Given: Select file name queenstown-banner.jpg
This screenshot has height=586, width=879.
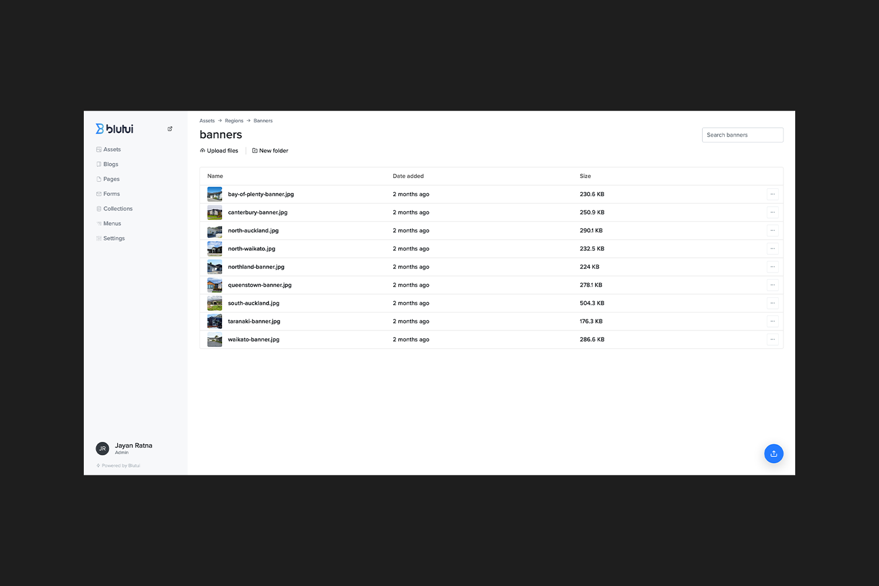Looking at the screenshot, I should pos(260,285).
